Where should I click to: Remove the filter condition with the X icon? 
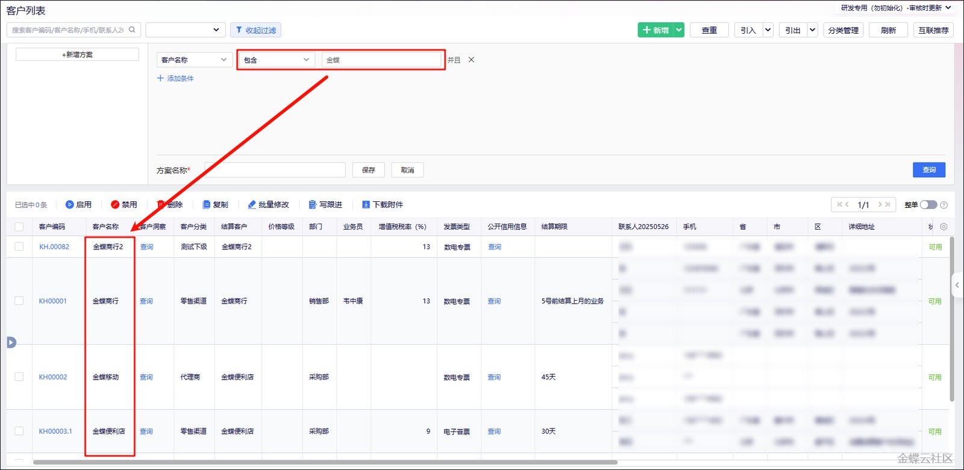point(471,60)
